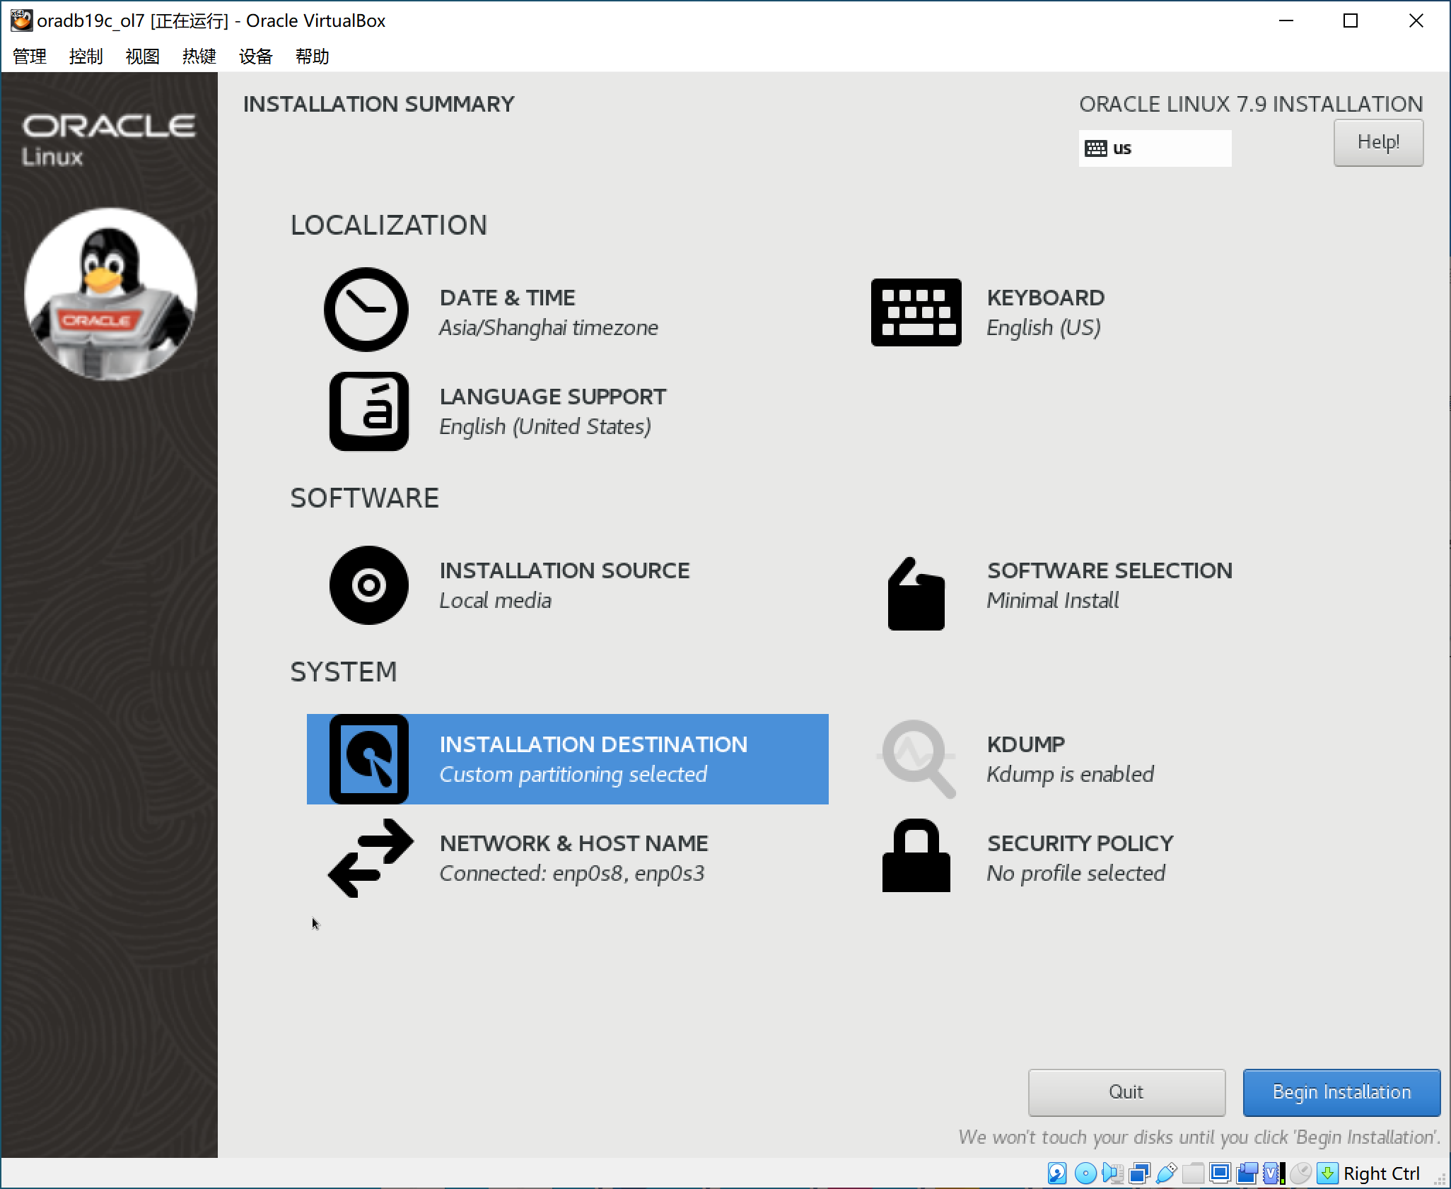
Task: Click the Begin Installation button
Action: tap(1341, 1092)
